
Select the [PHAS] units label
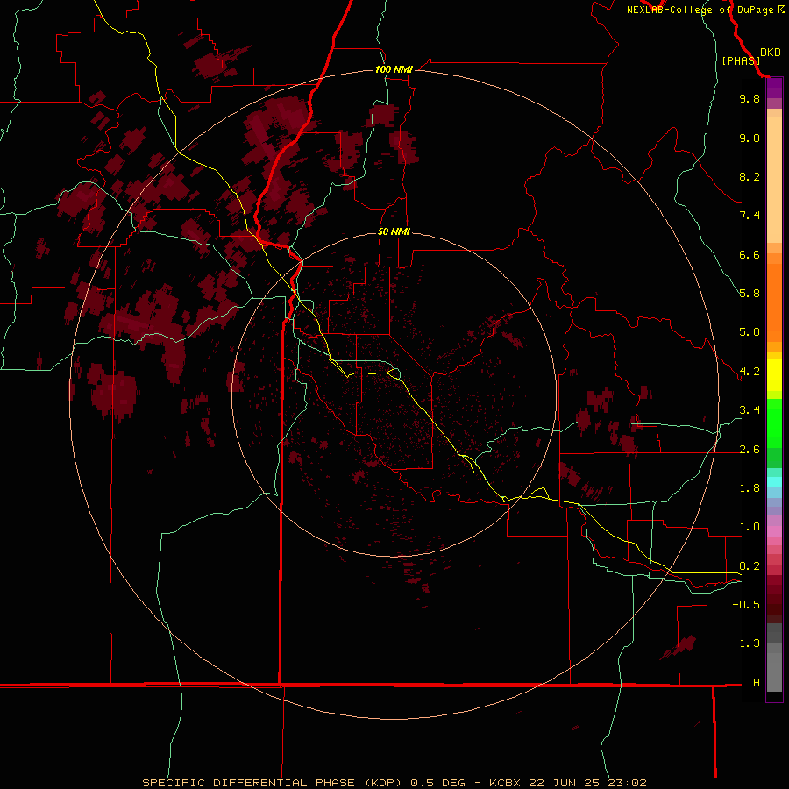tap(741, 60)
